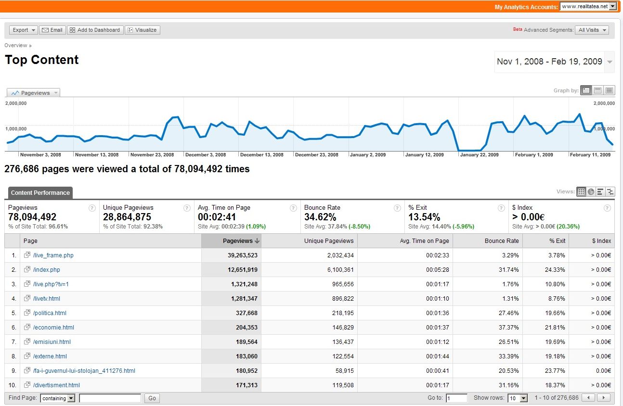Select the bar chart performance view
Screen dimensions: 623x406
point(600,192)
